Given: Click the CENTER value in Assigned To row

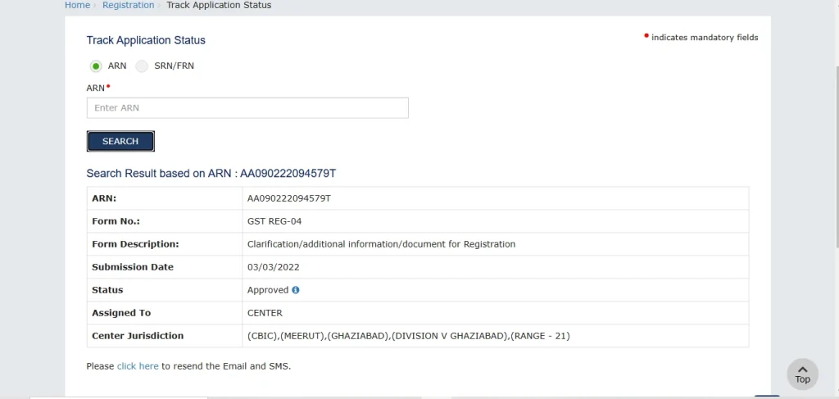Looking at the screenshot, I should (265, 313).
